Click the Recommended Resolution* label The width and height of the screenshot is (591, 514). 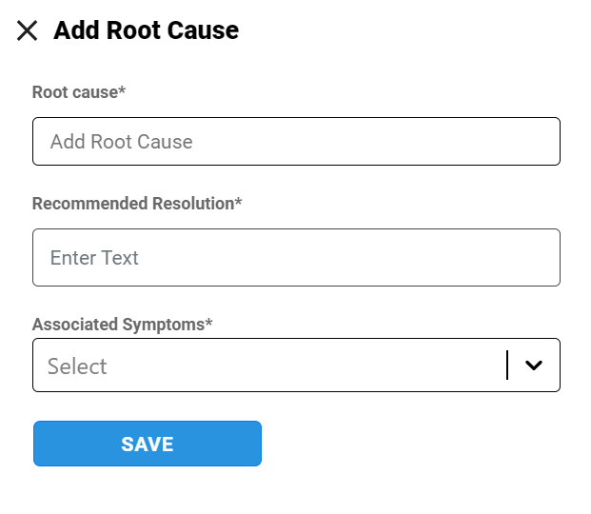(x=137, y=204)
